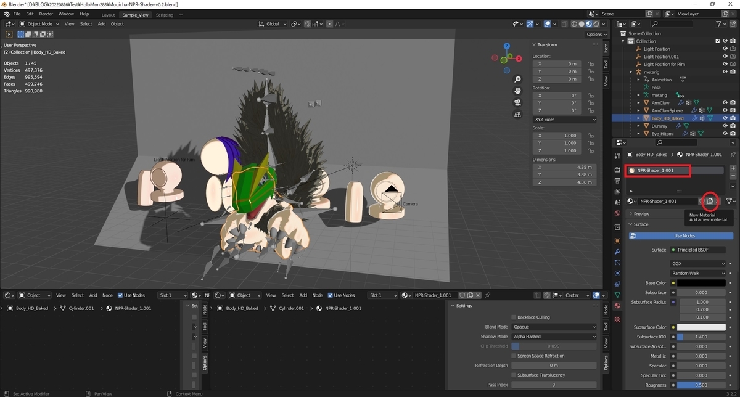This screenshot has height=397, width=740.
Task: Uncheck the Collection exclude checkbox
Action: click(x=717, y=41)
